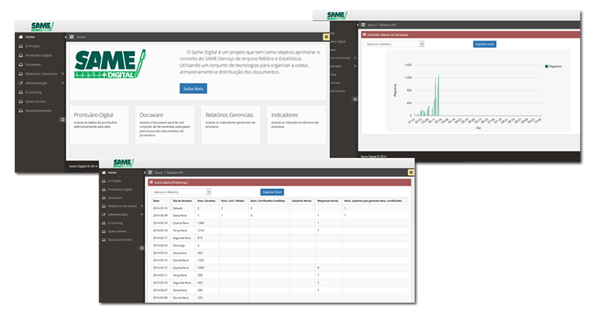
Task: Click Exportar Excel above the score table
Action: [x=272, y=192]
